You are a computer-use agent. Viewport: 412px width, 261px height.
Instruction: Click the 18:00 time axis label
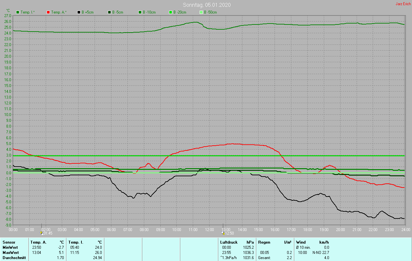[308, 229]
